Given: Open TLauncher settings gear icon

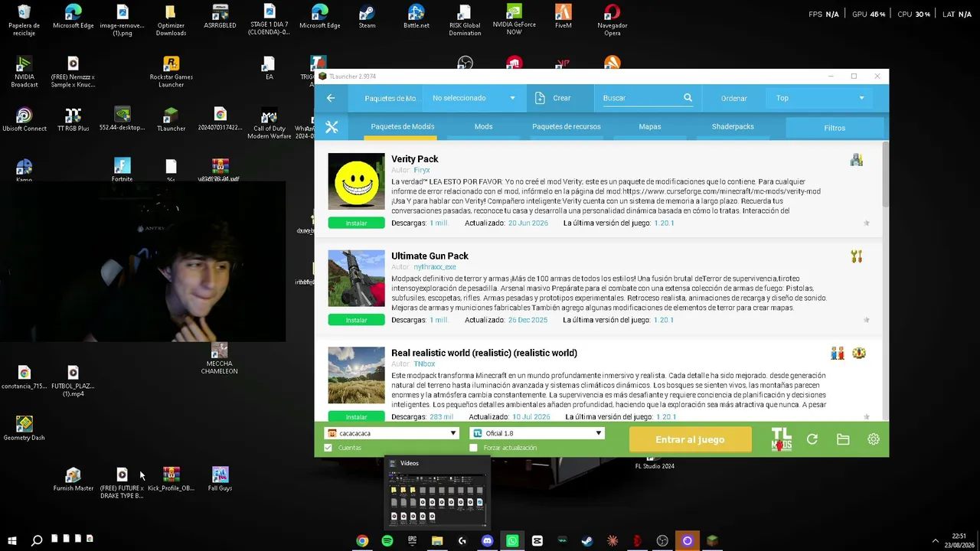Looking at the screenshot, I should click(x=874, y=439).
